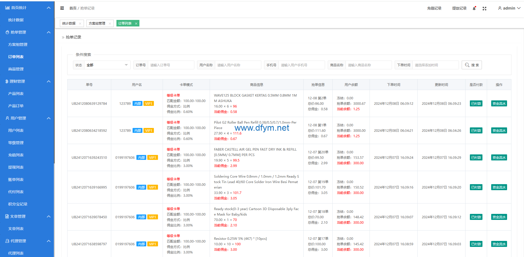Click the admin user avatar icon

[x=500, y=8]
